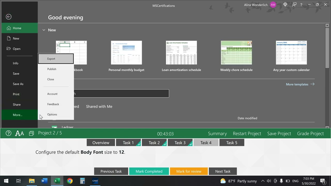This screenshot has height=186, width=331.
Task: Open the notification center icon
Action: click(x=322, y=181)
